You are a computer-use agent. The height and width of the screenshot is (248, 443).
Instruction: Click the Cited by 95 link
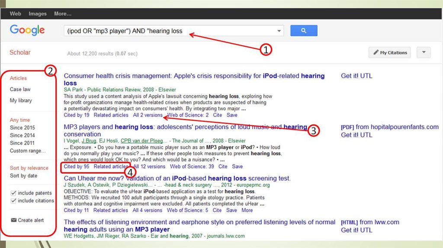click(x=77, y=166)
